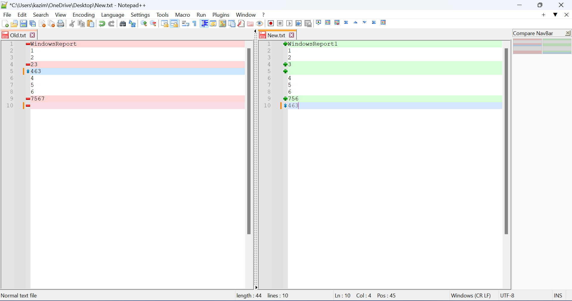This screenshot has width=572, height=301.
Task: Click the Close All documents icon
Action: point(52,24)
